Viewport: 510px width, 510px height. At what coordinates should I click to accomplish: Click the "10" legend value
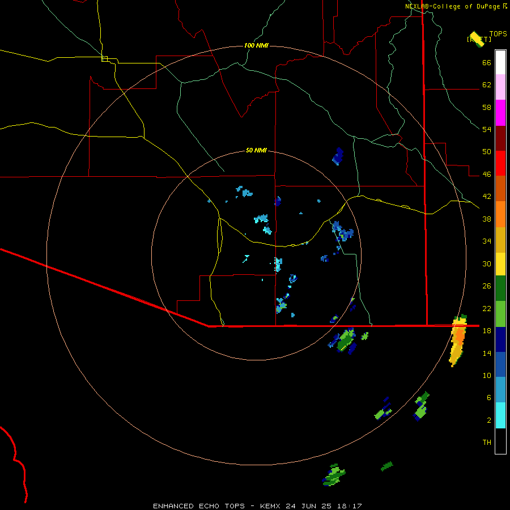[x=487, y=375]
